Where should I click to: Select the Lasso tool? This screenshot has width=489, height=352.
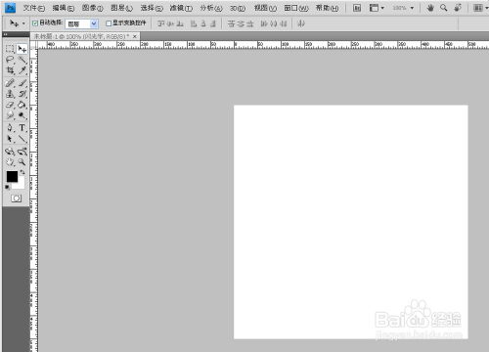[10, 60]
